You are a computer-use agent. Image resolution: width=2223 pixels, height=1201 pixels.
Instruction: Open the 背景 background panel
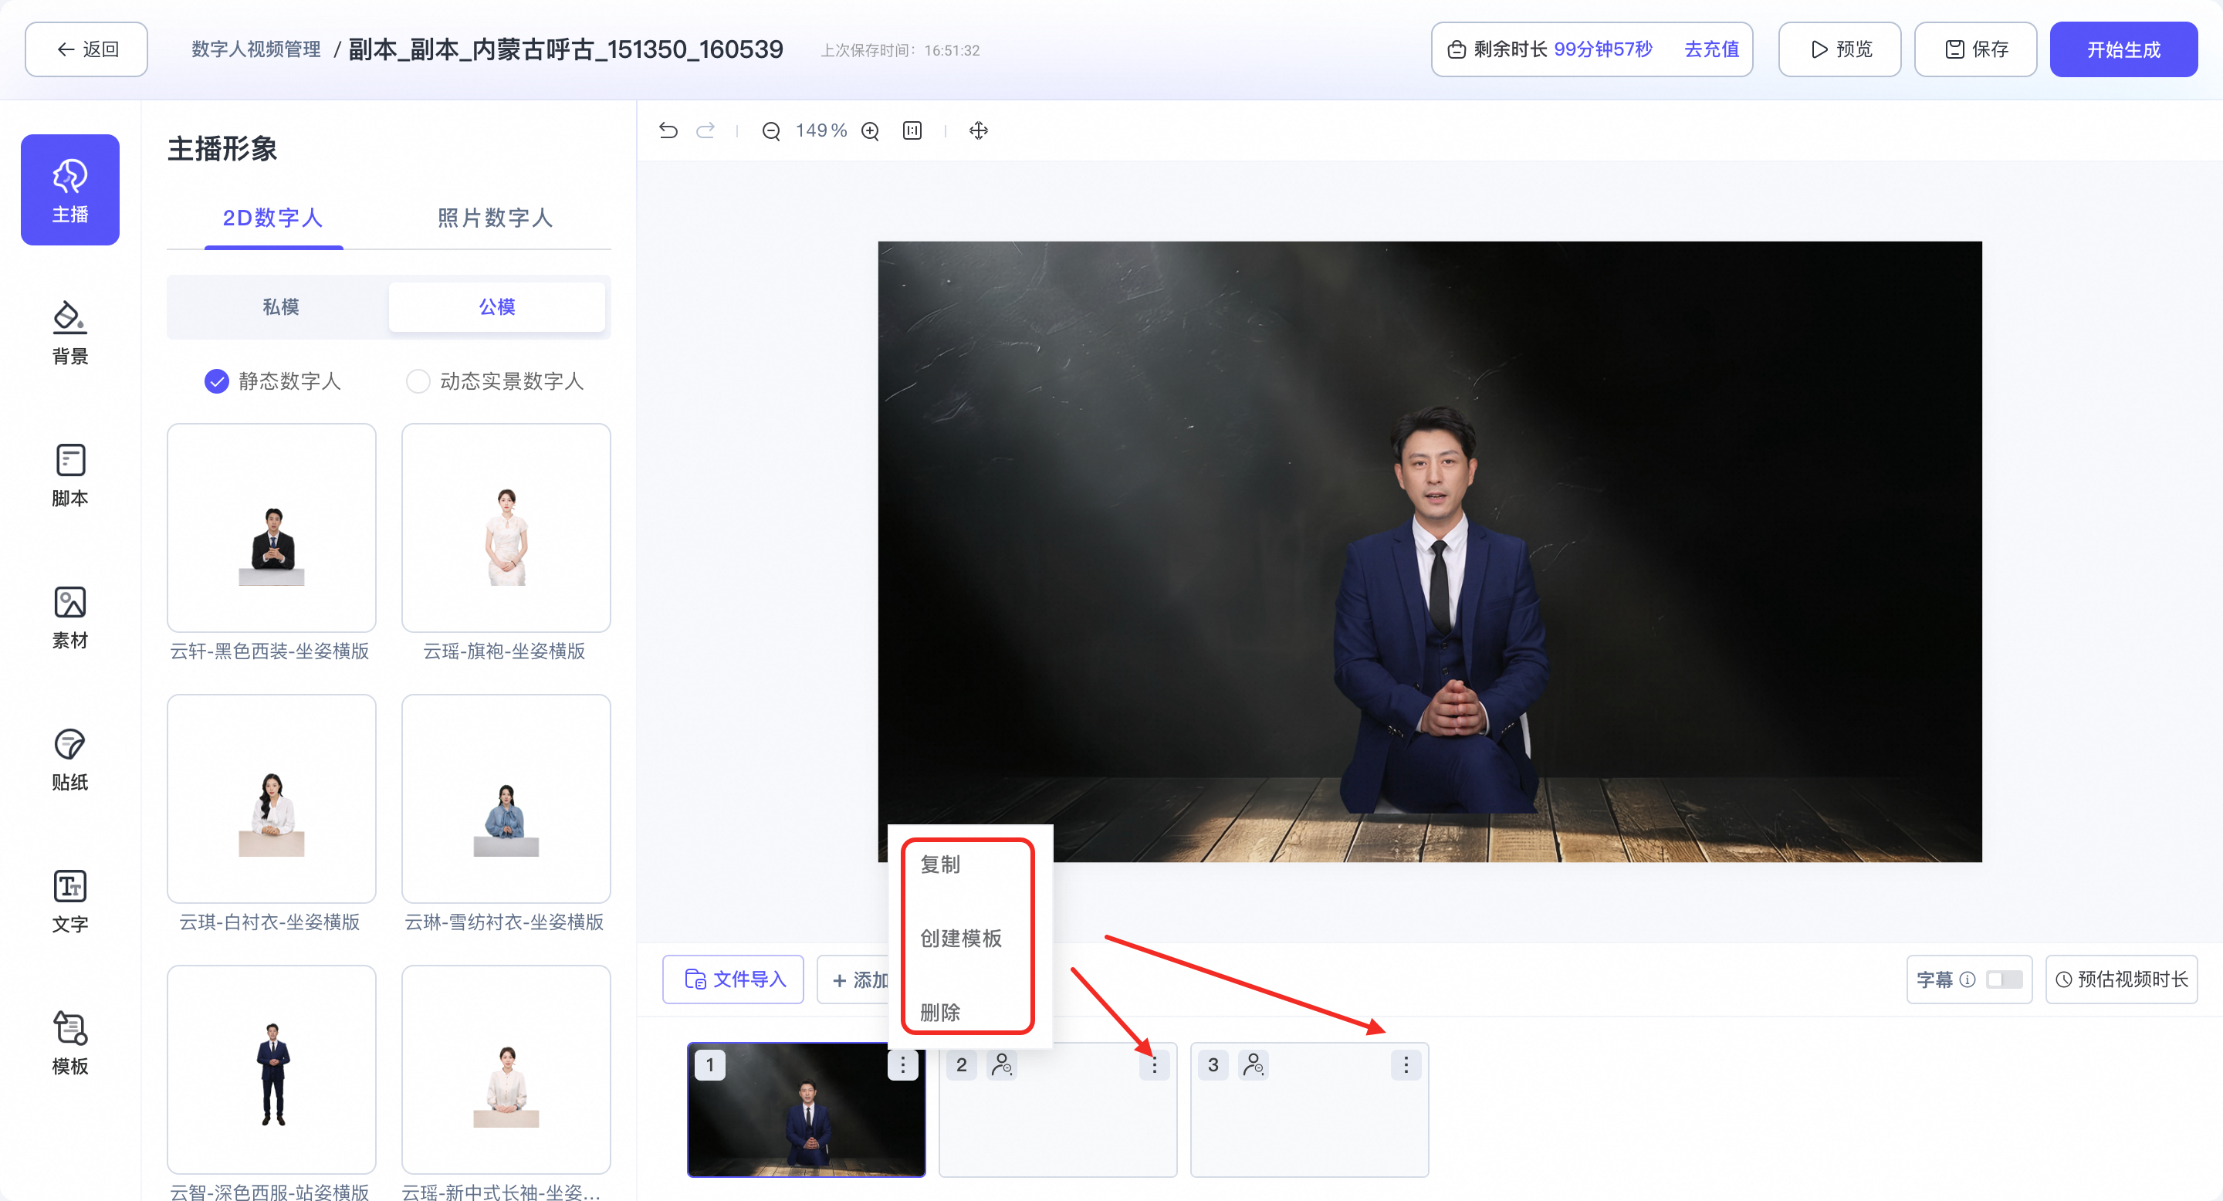tap(70, 332)
